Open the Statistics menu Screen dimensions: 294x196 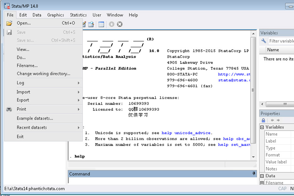pyautogui.click(x=78, y=15)
